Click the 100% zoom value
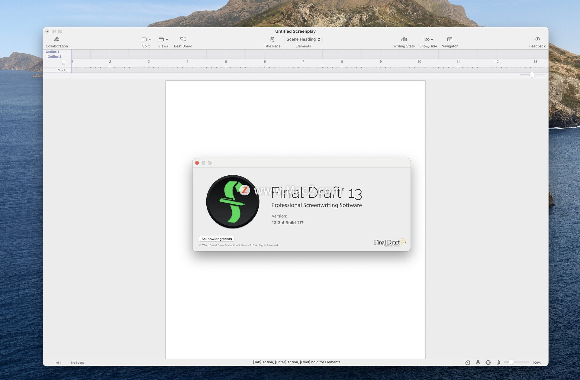Image resolution: width=580 pixels, height=380 pixels. point(537,362)
